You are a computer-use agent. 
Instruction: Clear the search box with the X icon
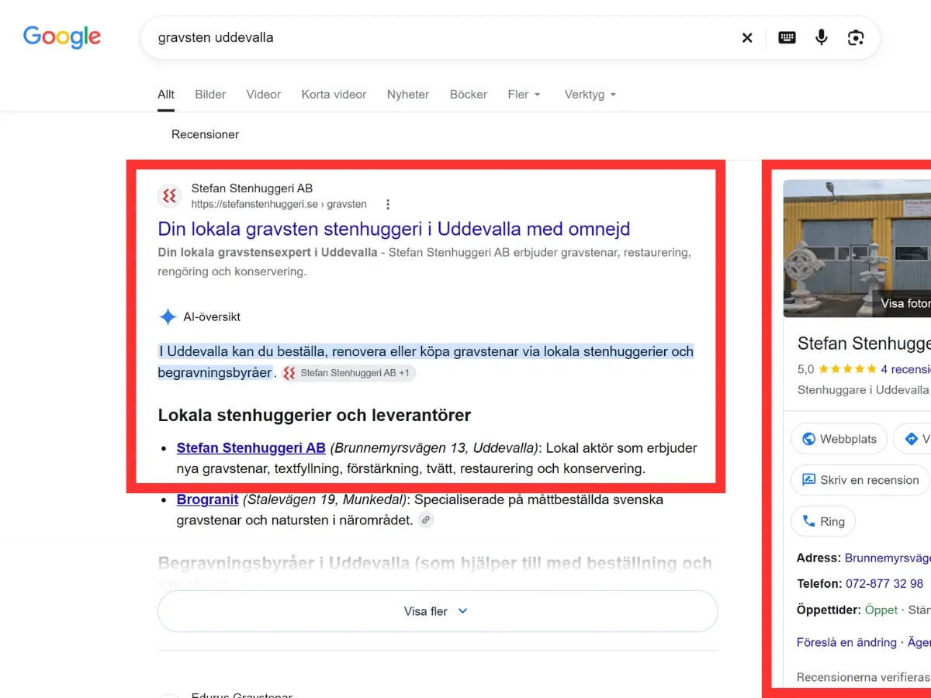coord(747,37)
